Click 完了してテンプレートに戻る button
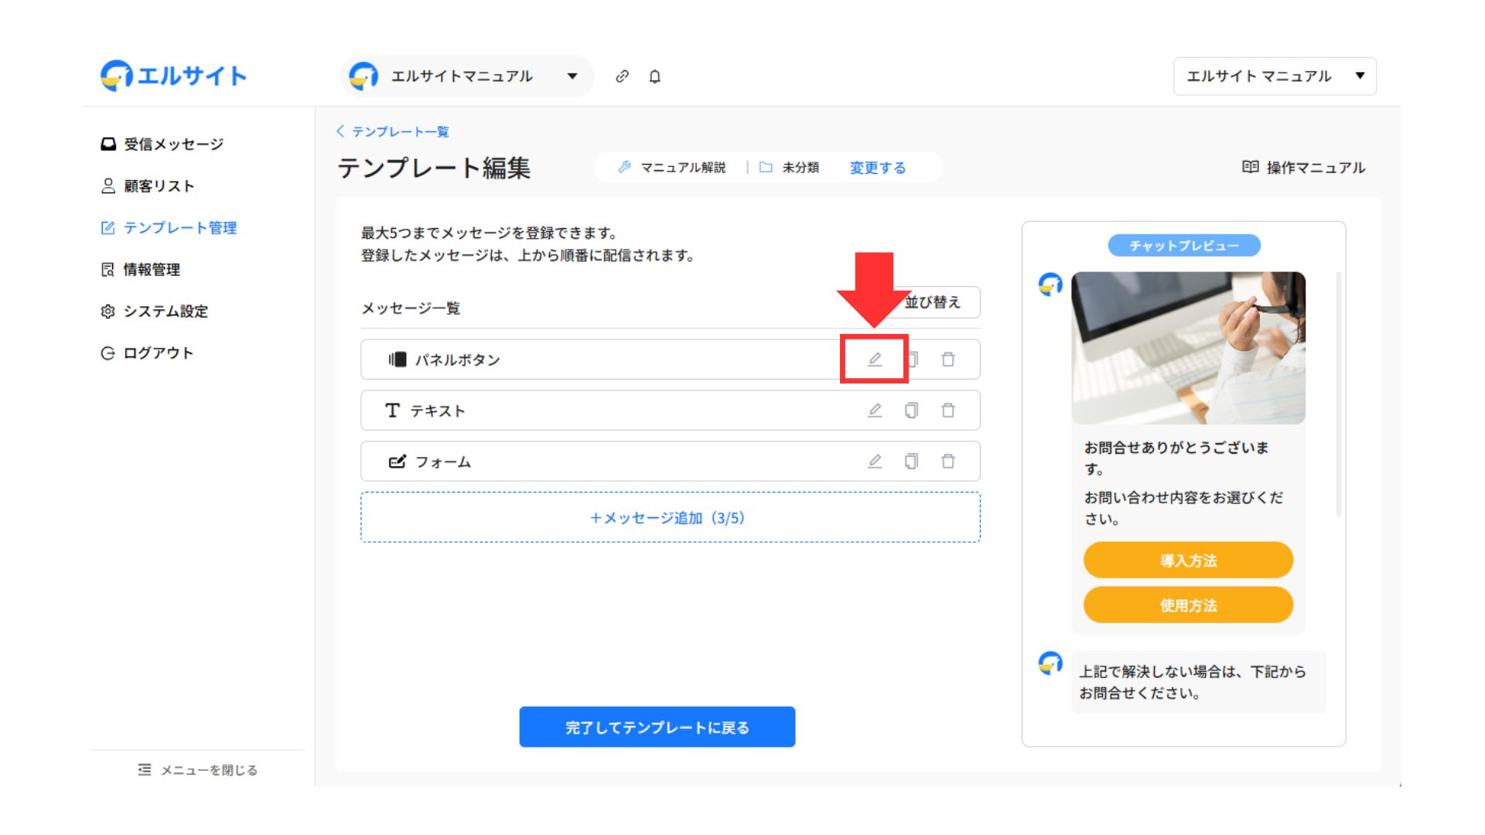Image resolution: width=1485 pixels, height=835 pixels. click(657, 727)
